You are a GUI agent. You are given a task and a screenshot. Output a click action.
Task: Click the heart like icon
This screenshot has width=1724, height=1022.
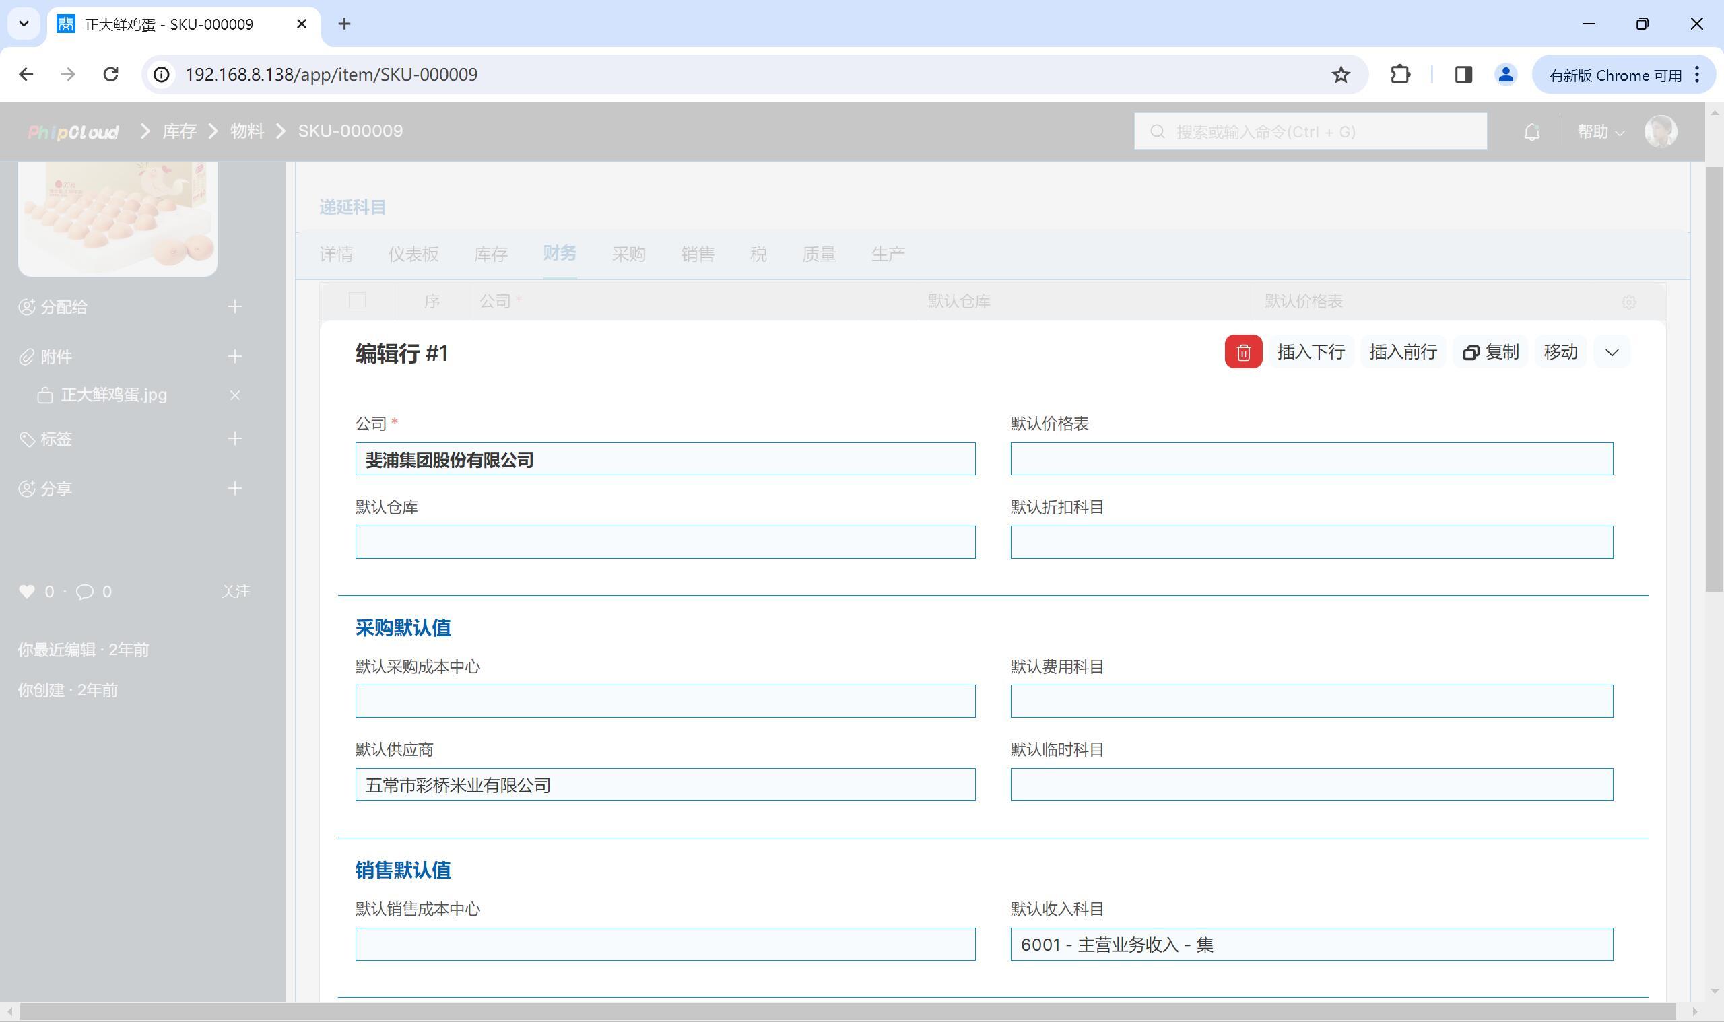click(27, 592)
